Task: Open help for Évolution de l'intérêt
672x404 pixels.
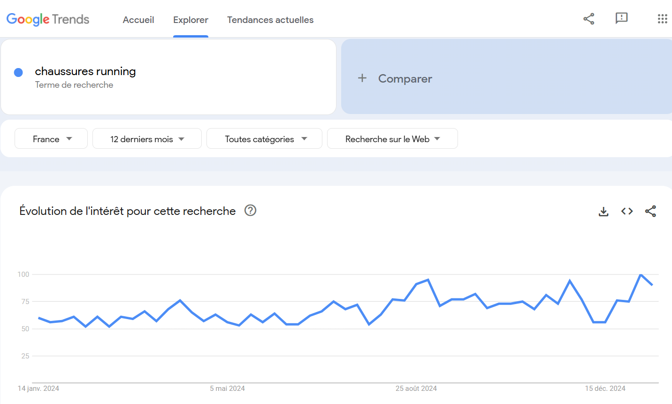Action: (x=251, y=211)
